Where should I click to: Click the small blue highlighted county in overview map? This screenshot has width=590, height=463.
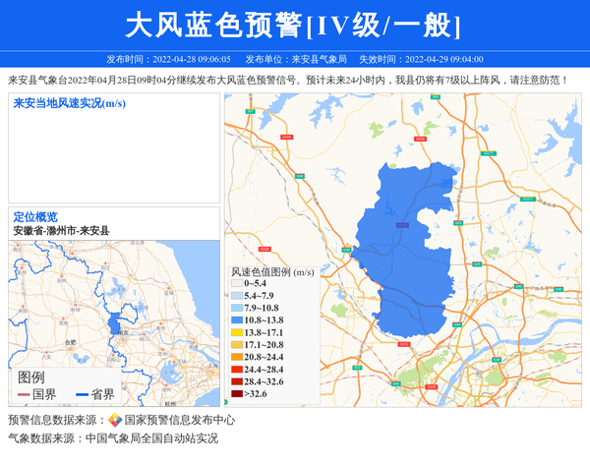point(114,323)
